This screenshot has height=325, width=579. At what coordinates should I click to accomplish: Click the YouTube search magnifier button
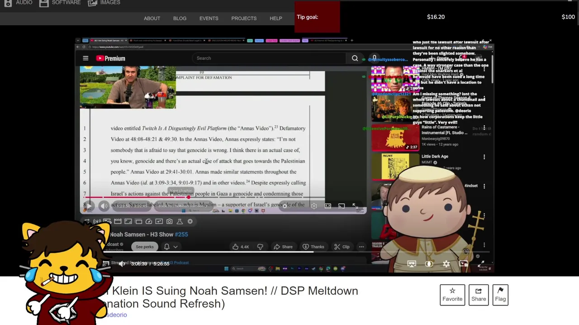click(355, 58)
